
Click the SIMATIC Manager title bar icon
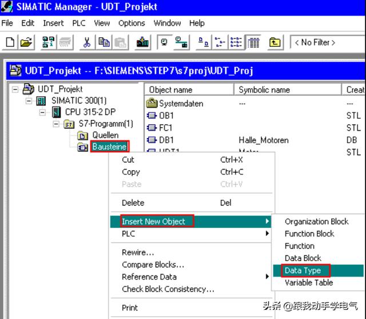pos(7,6)
